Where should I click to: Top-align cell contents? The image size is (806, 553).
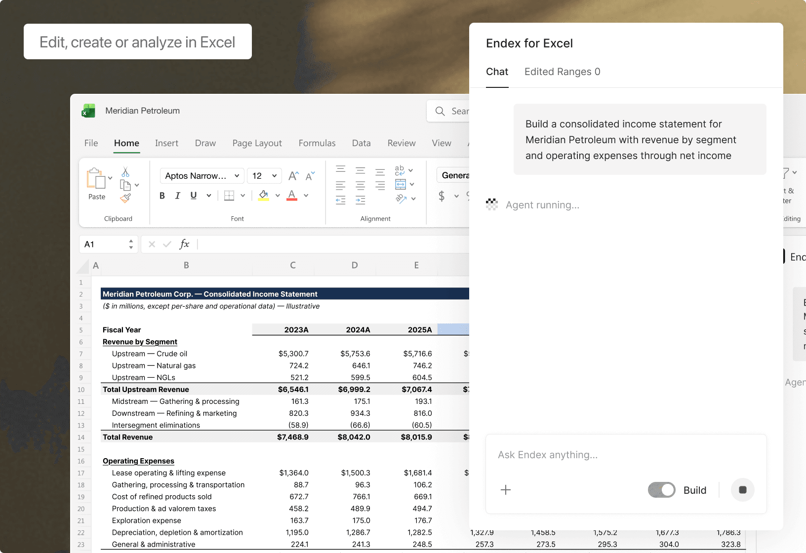(x=341, y=170)
